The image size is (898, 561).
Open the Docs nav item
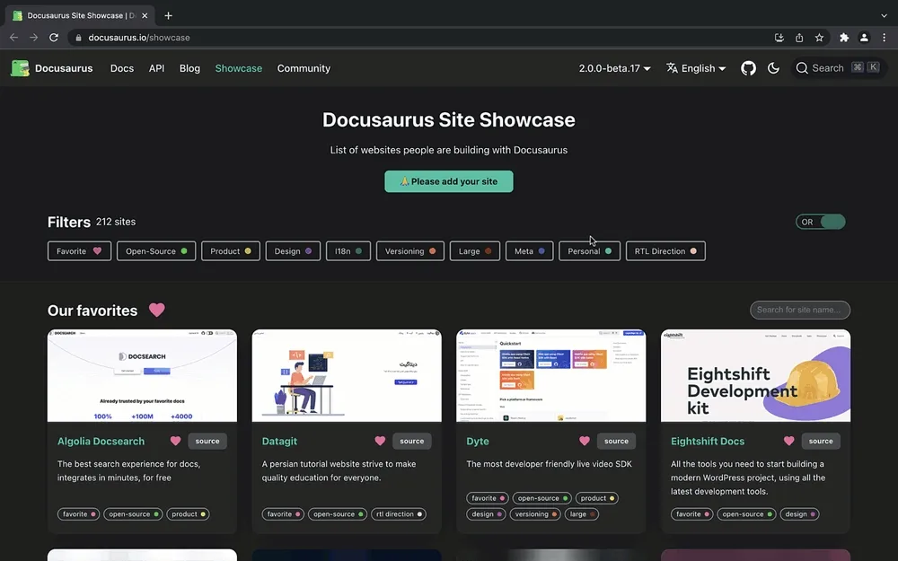[x=121, y=68]
